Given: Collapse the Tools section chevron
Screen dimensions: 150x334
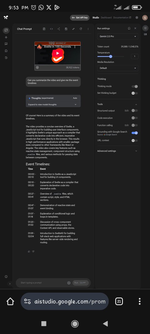Looking at the screenshot, I should [136, 104].
